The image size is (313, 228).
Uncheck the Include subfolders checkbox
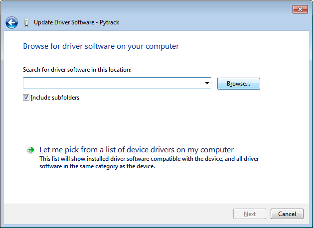click(x=26, y=98)
